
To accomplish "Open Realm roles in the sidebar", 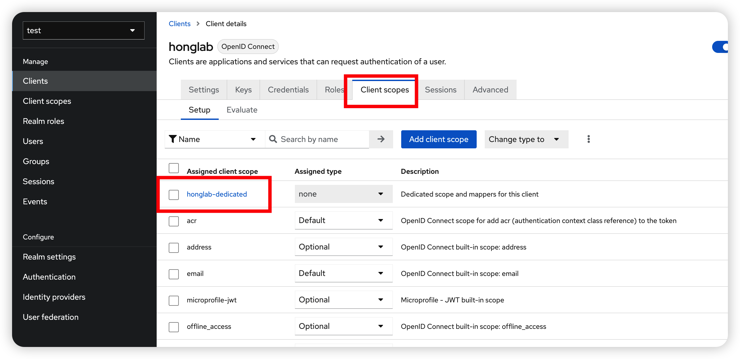I will coord(84,121).
